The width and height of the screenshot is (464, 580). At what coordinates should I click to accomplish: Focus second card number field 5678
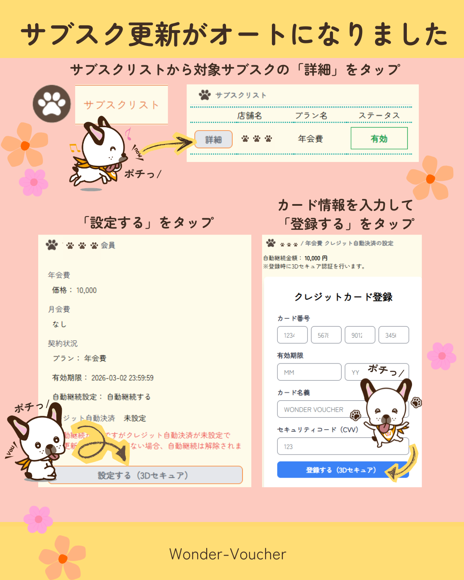pyautogui.click(x=326, y=335)
